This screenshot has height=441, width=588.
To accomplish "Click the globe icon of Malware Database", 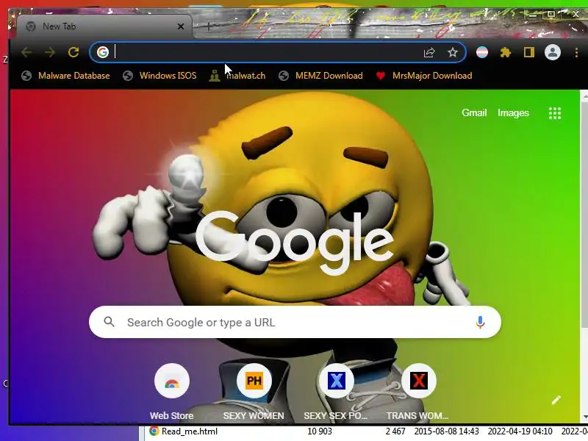I will pyautogui.click(x=26, y=76).
